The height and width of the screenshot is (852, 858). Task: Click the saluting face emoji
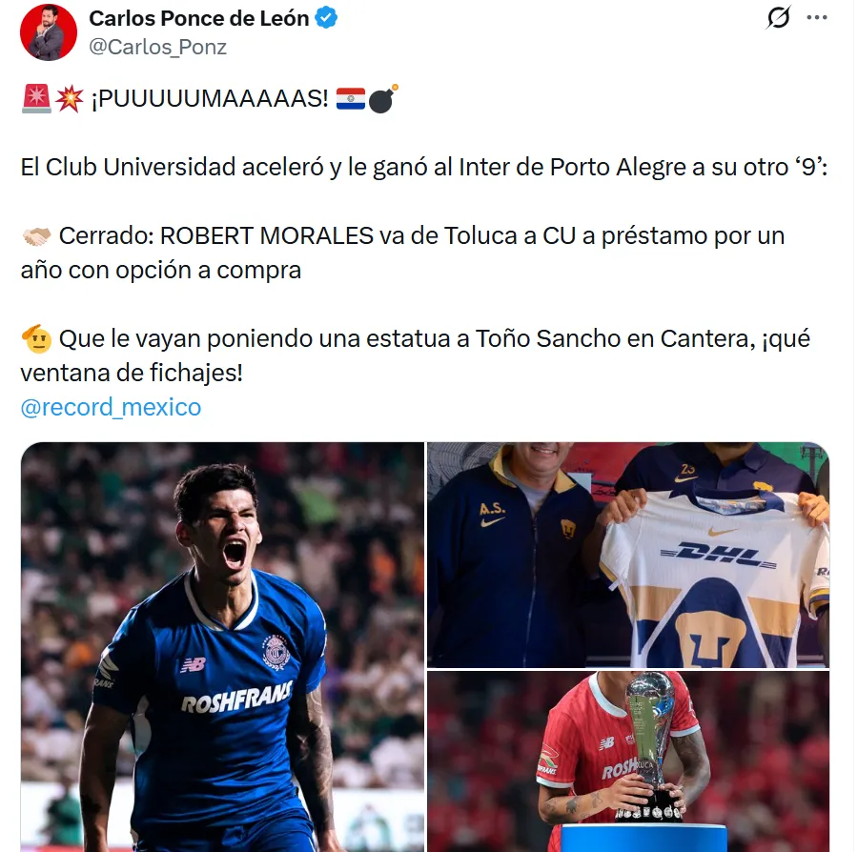coord(35,338)
